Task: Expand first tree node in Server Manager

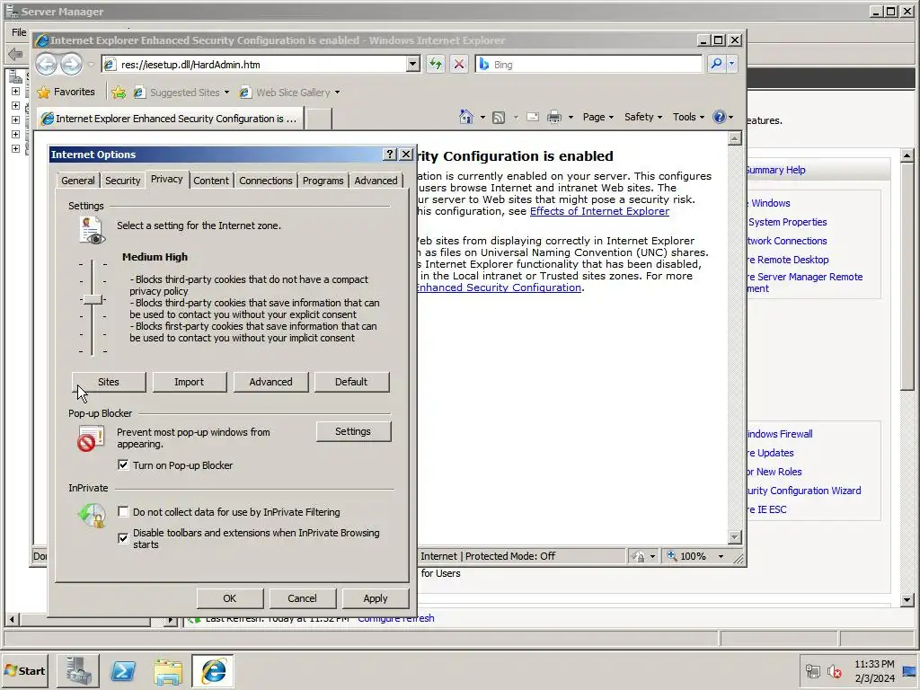Action: [x=16, y=92]
